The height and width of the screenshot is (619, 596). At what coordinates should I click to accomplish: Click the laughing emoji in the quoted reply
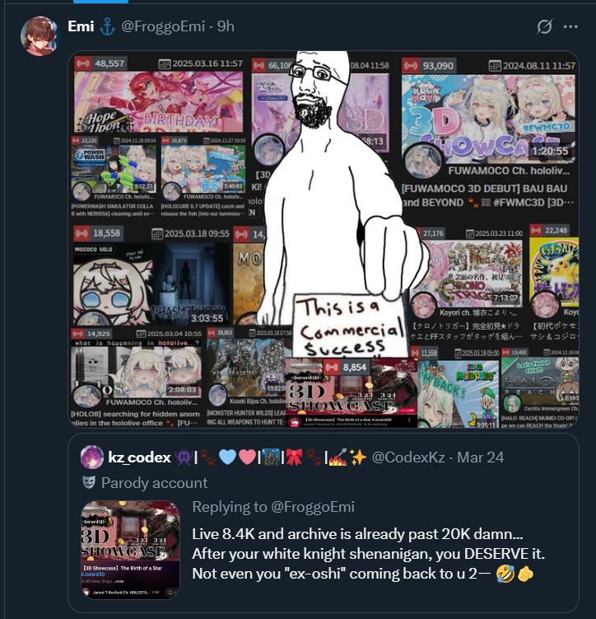pos(505,573)
